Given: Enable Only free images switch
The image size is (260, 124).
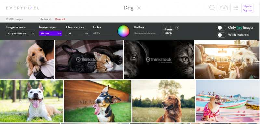Looking at the screenshot, I should coord(221,28).
